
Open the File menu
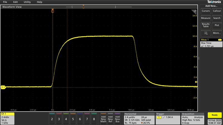click(5, 2)
